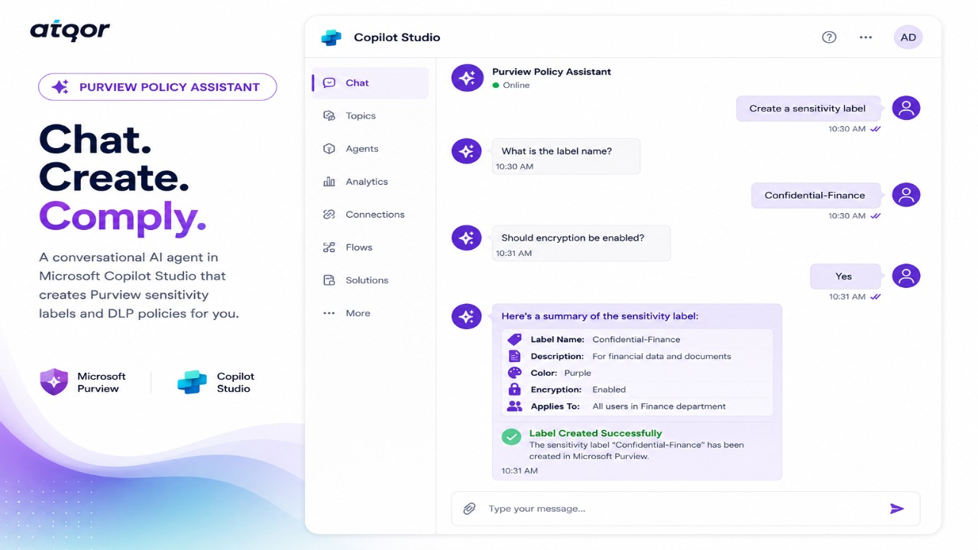The image size is (978, 550).
Task: Select the Chat tab in sidebar
Action: pyautogui.click(x=371, y=83)
